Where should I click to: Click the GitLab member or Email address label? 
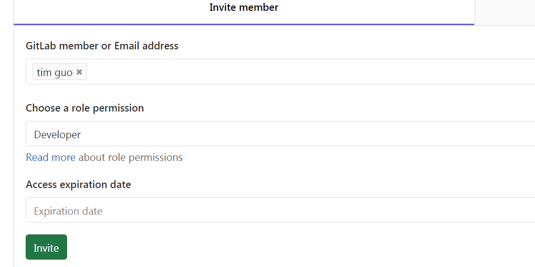[x=102, y=46]
